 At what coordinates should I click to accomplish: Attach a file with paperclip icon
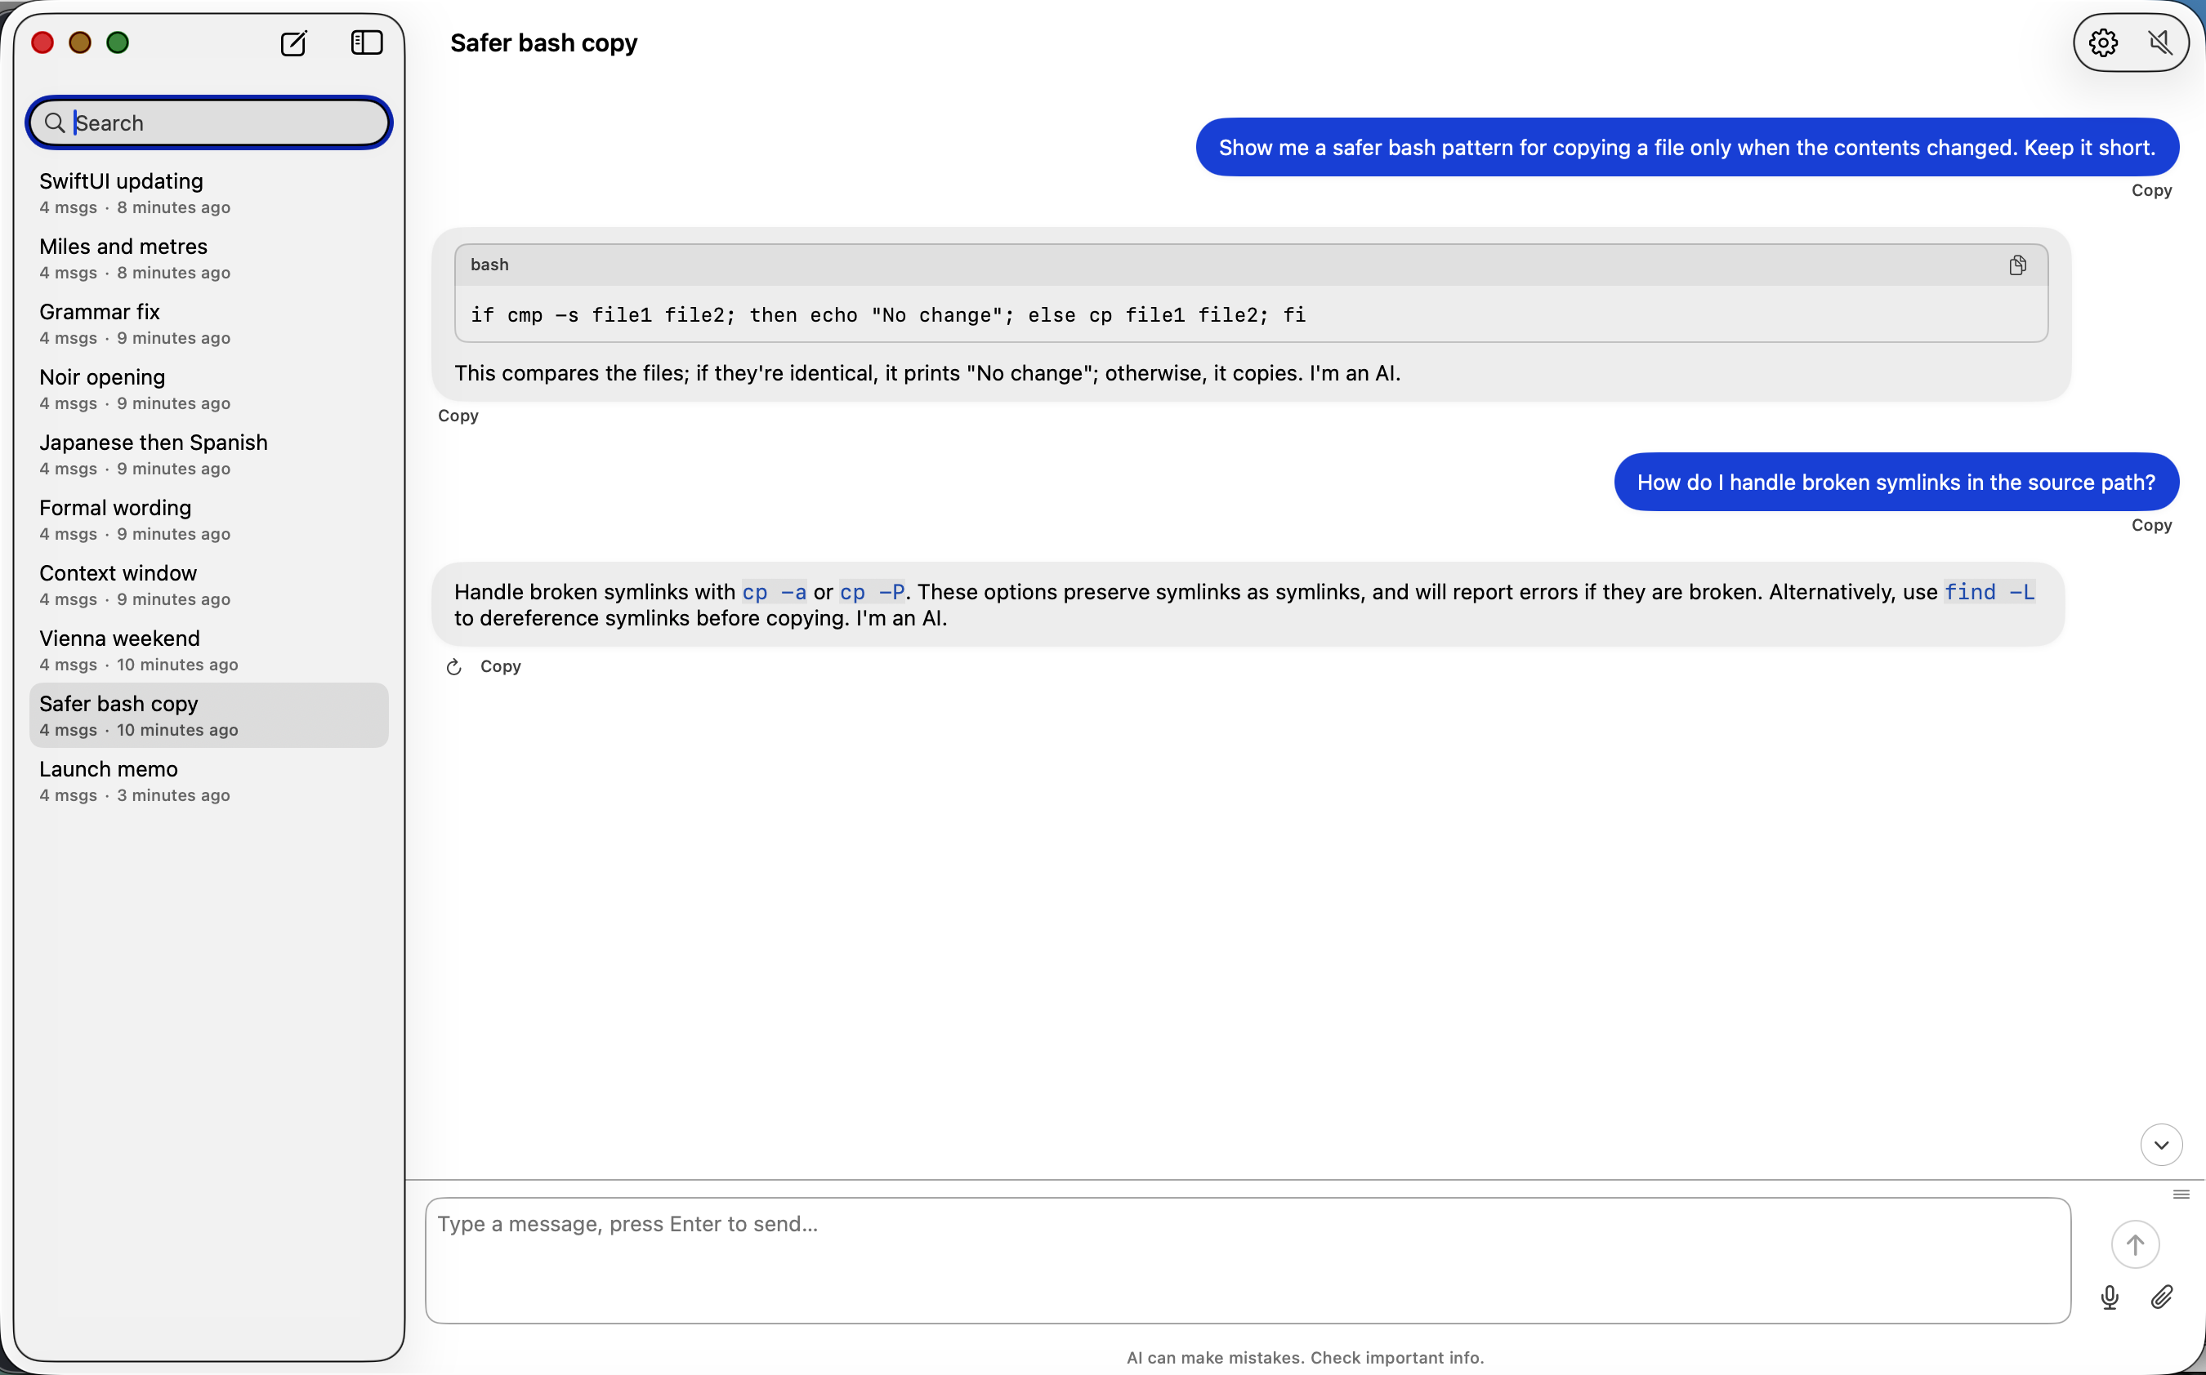pos(2161,1297)
